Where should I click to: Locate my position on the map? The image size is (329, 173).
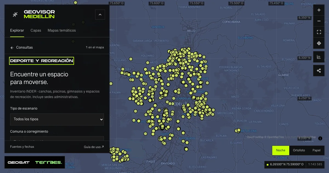[319, 43]
